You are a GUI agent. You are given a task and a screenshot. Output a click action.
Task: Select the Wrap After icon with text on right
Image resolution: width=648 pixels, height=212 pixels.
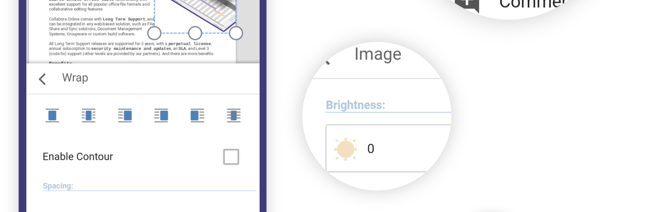[197, 115]
